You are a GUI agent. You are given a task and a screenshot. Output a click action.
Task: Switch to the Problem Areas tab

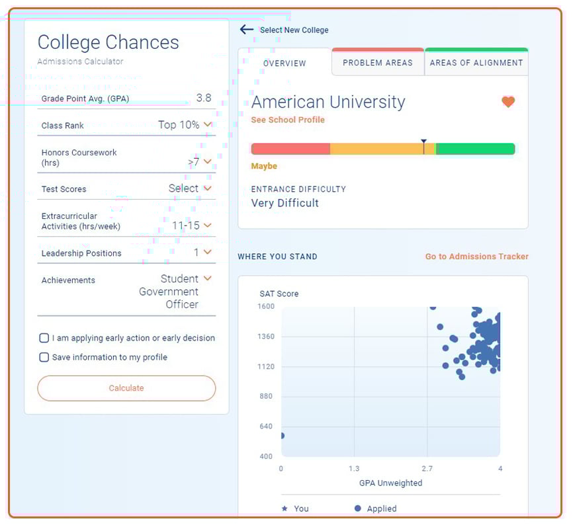click(x=378, y=62)
